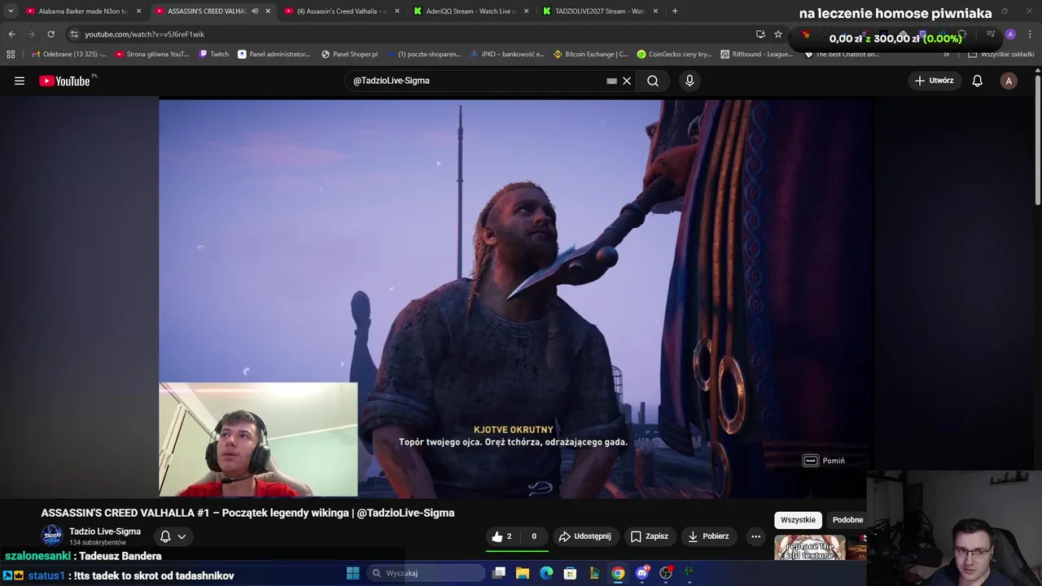This screenshot has height=586, width=1042.
Task: Click the install app icon in address bar
Action: (x=760, y=34)
